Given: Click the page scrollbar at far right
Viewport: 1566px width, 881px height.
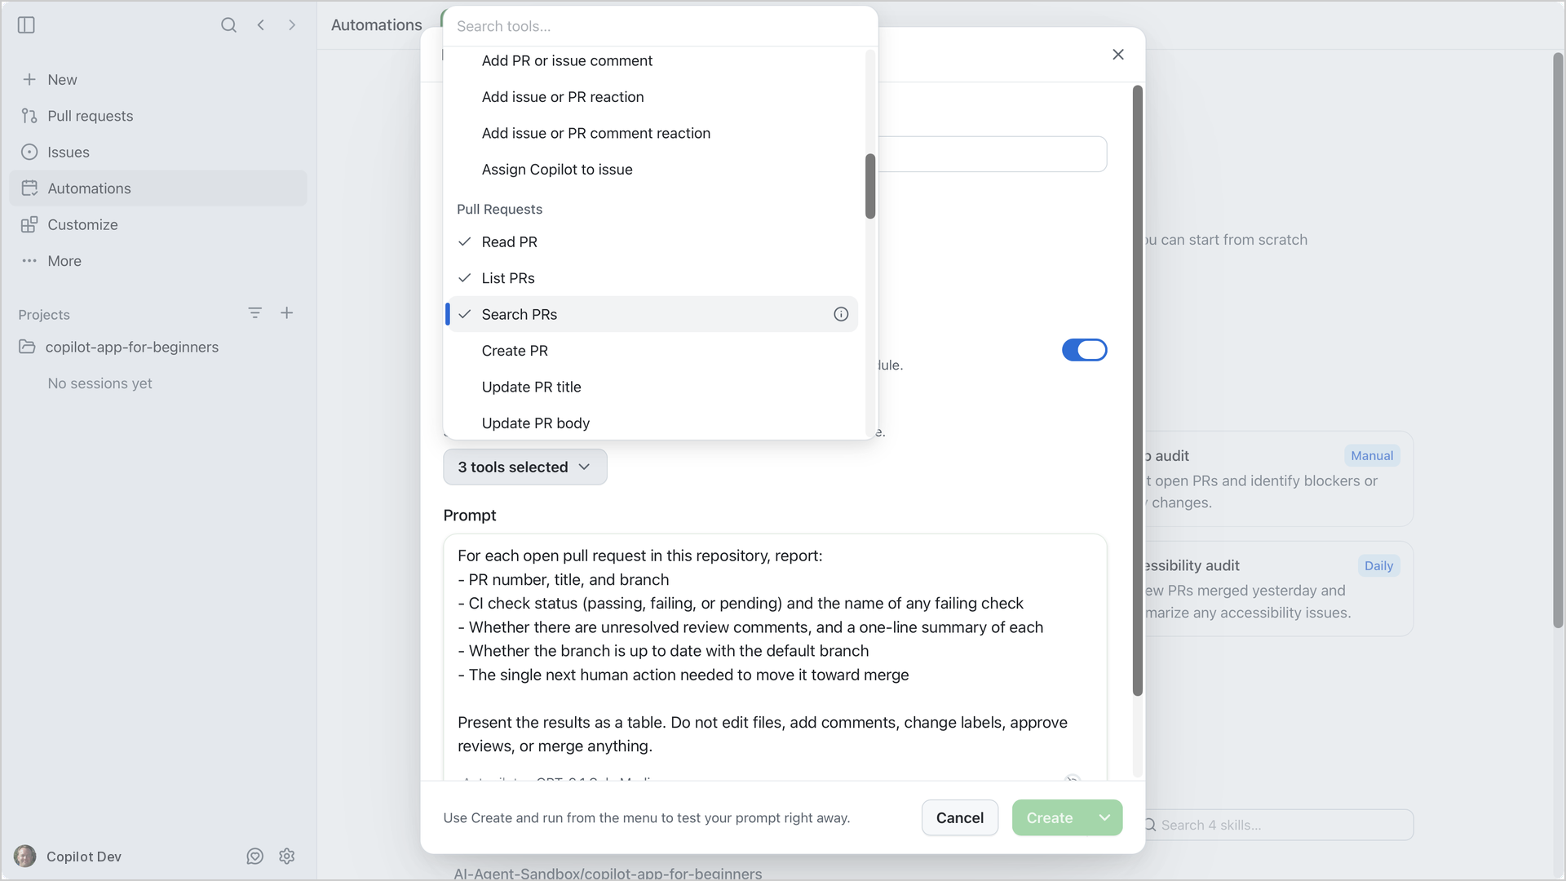Looking at the screenshot, I should [x=1558, y=340].
